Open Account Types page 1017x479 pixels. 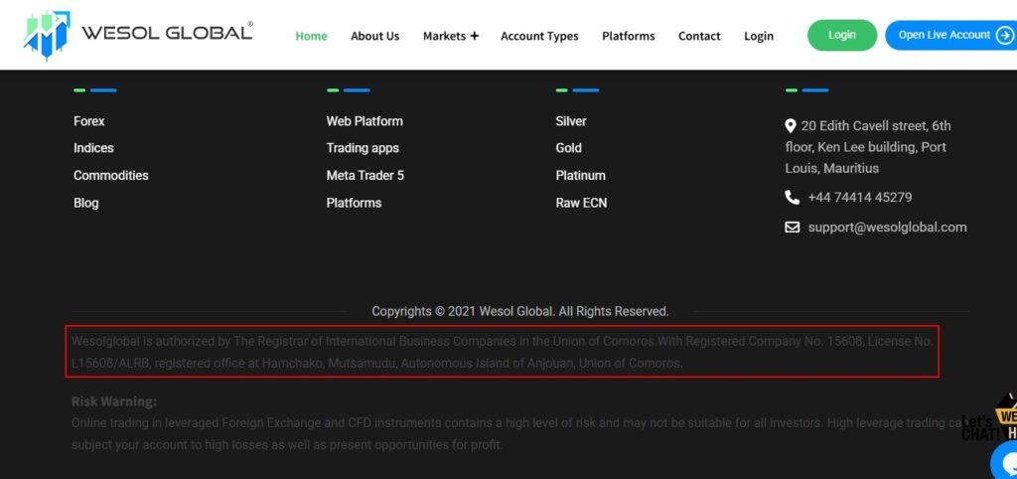coord(539,37)
